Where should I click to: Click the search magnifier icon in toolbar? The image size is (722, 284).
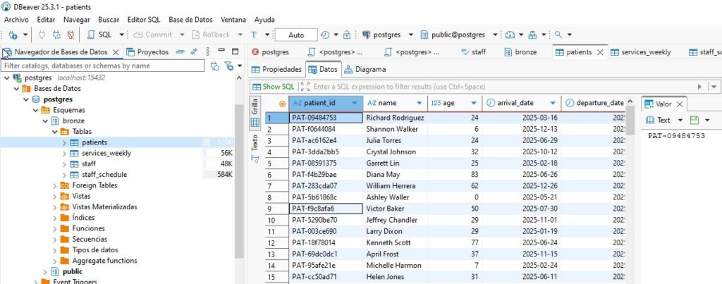[x=558, y=35]
